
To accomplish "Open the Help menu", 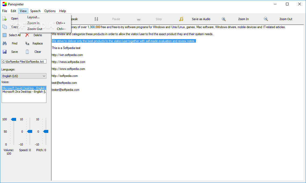I will [63, 11].
